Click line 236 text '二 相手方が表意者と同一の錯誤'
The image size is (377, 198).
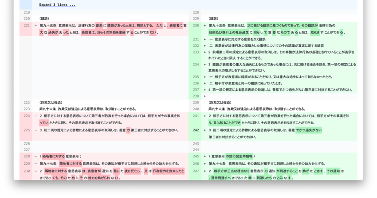(x=245, y=84)
